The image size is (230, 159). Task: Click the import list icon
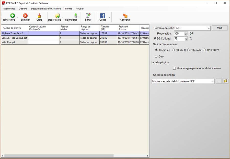[76, 16]
